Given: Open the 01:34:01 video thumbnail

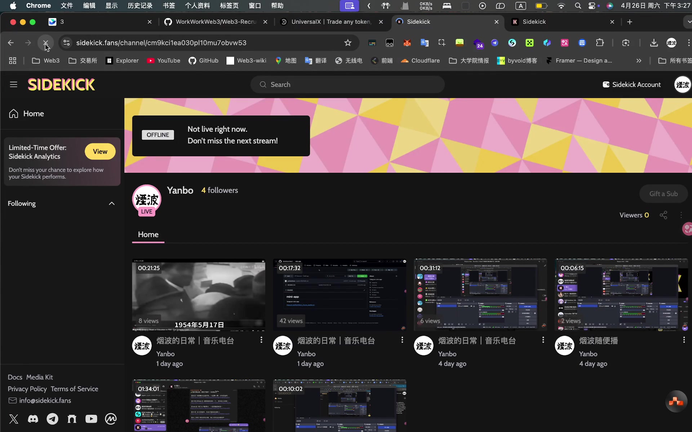Looking at the screenshot, I should point(199,406).
